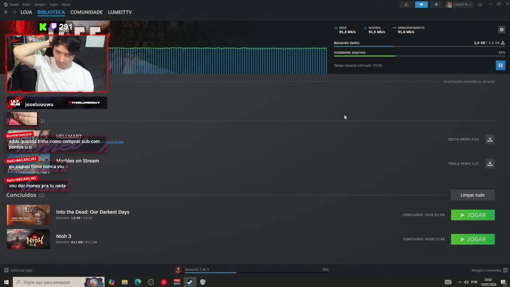Switch to the BIBLIOTECA tab

(51, 12)
